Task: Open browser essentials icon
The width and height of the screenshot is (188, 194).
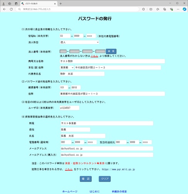Action: click(171, 9)
